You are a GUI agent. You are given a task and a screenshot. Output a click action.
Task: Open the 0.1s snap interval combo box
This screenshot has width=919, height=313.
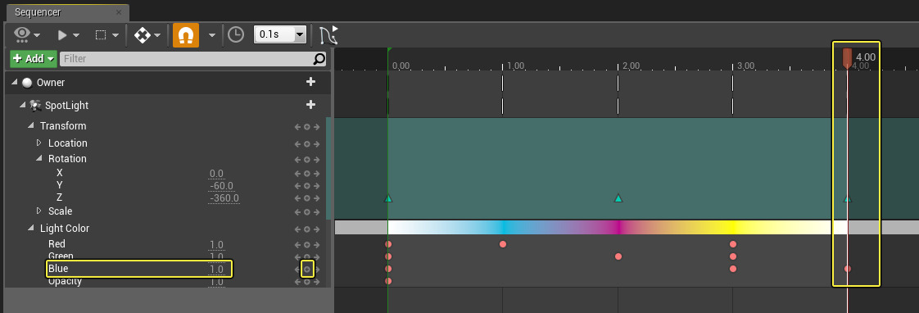(x=280, y=34)
